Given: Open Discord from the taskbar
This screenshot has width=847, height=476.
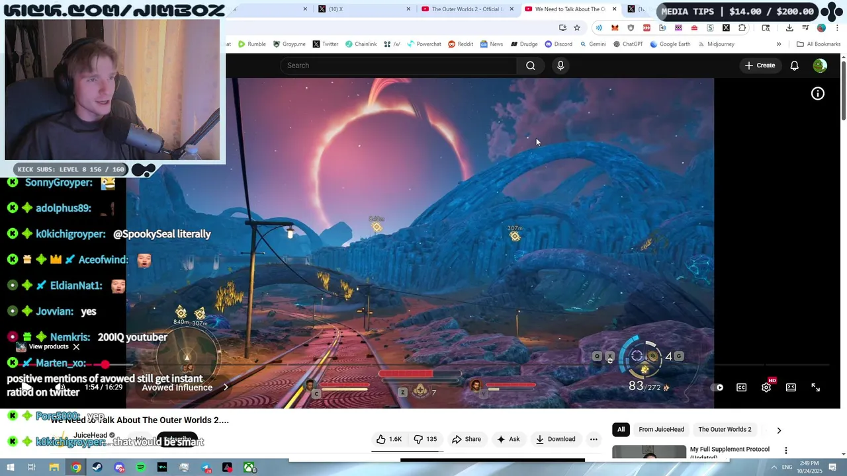Looking at the screenshot, I should [119, 467].
